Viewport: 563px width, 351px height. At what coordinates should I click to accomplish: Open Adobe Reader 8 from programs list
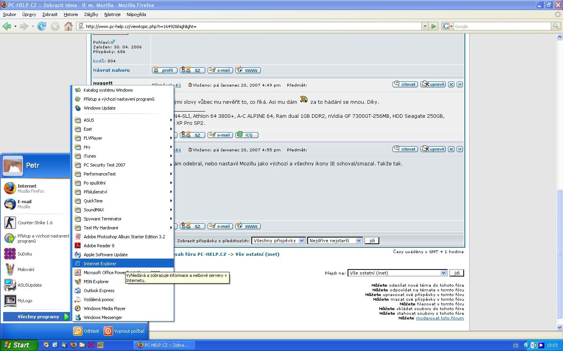(x=99, y=246)
